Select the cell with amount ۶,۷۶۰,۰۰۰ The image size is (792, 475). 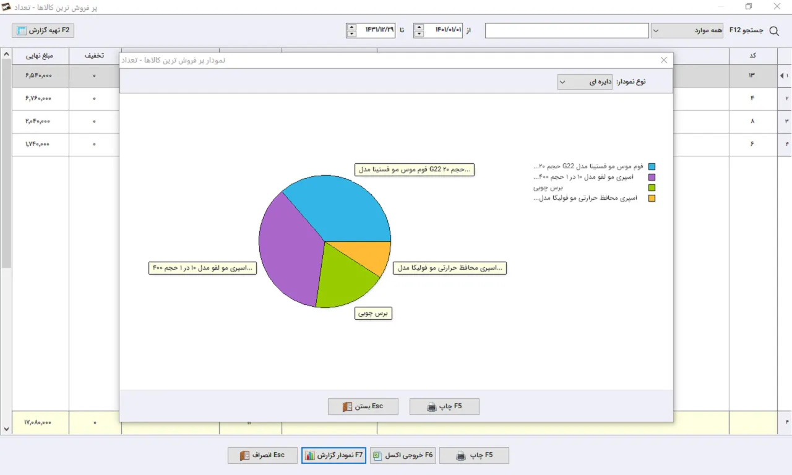40,98
